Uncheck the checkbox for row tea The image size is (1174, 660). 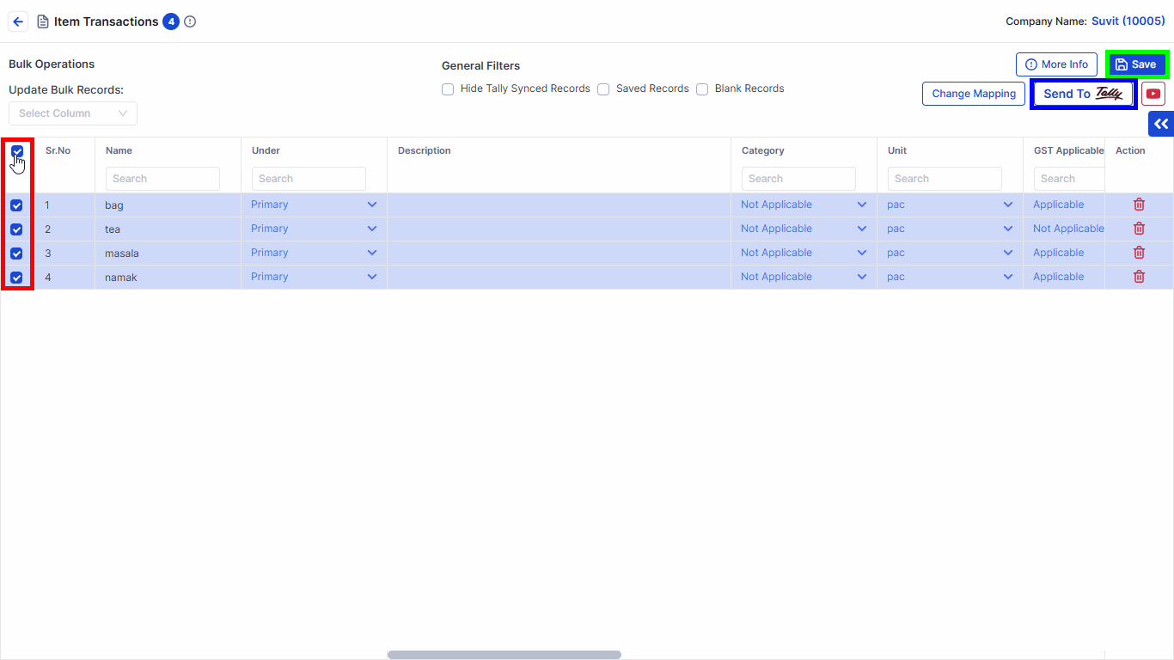[x=16, y=229]
